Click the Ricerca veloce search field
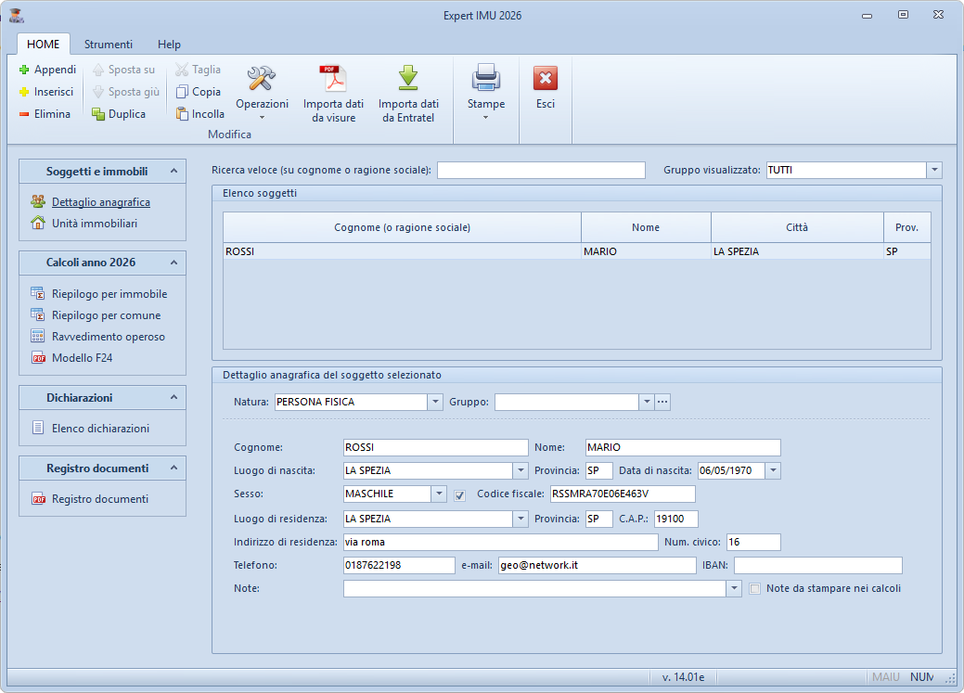 click(541, 171)
